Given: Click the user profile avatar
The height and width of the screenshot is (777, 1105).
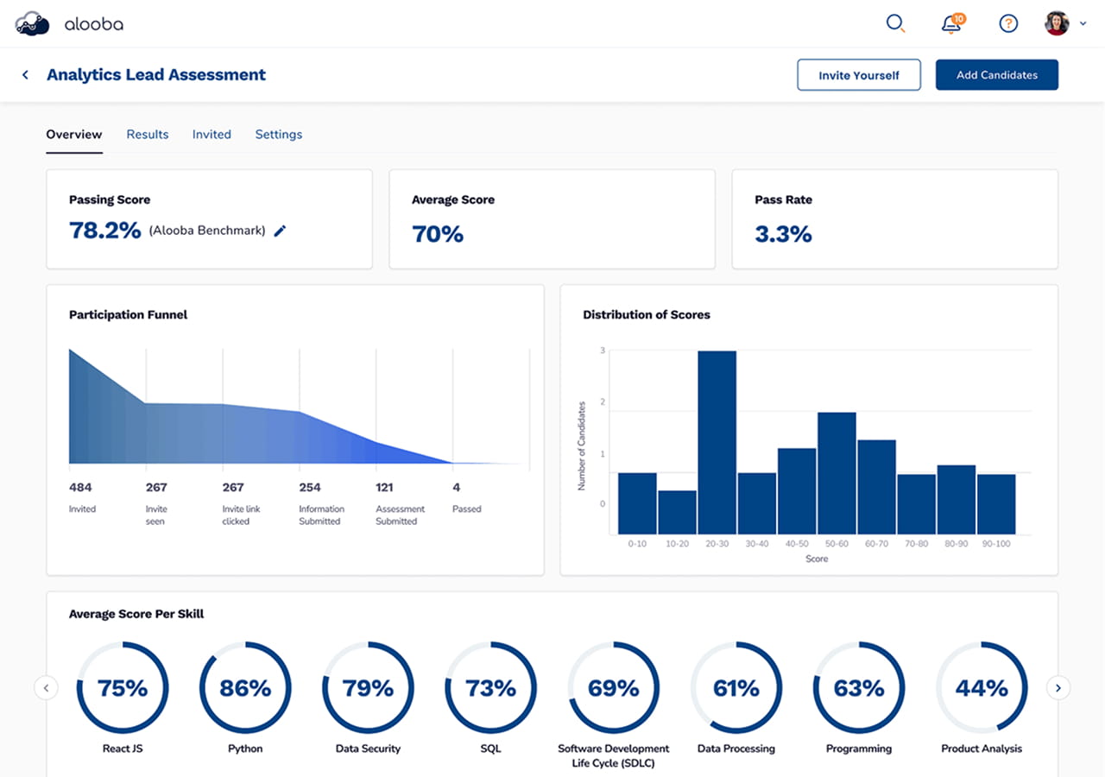Looking at the screenshot, I should [1057, 23].
